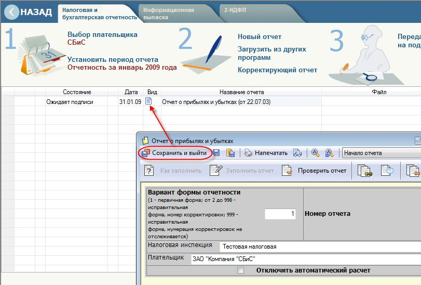
Task: Click the Файл column header
Action: tap(379, 92)
